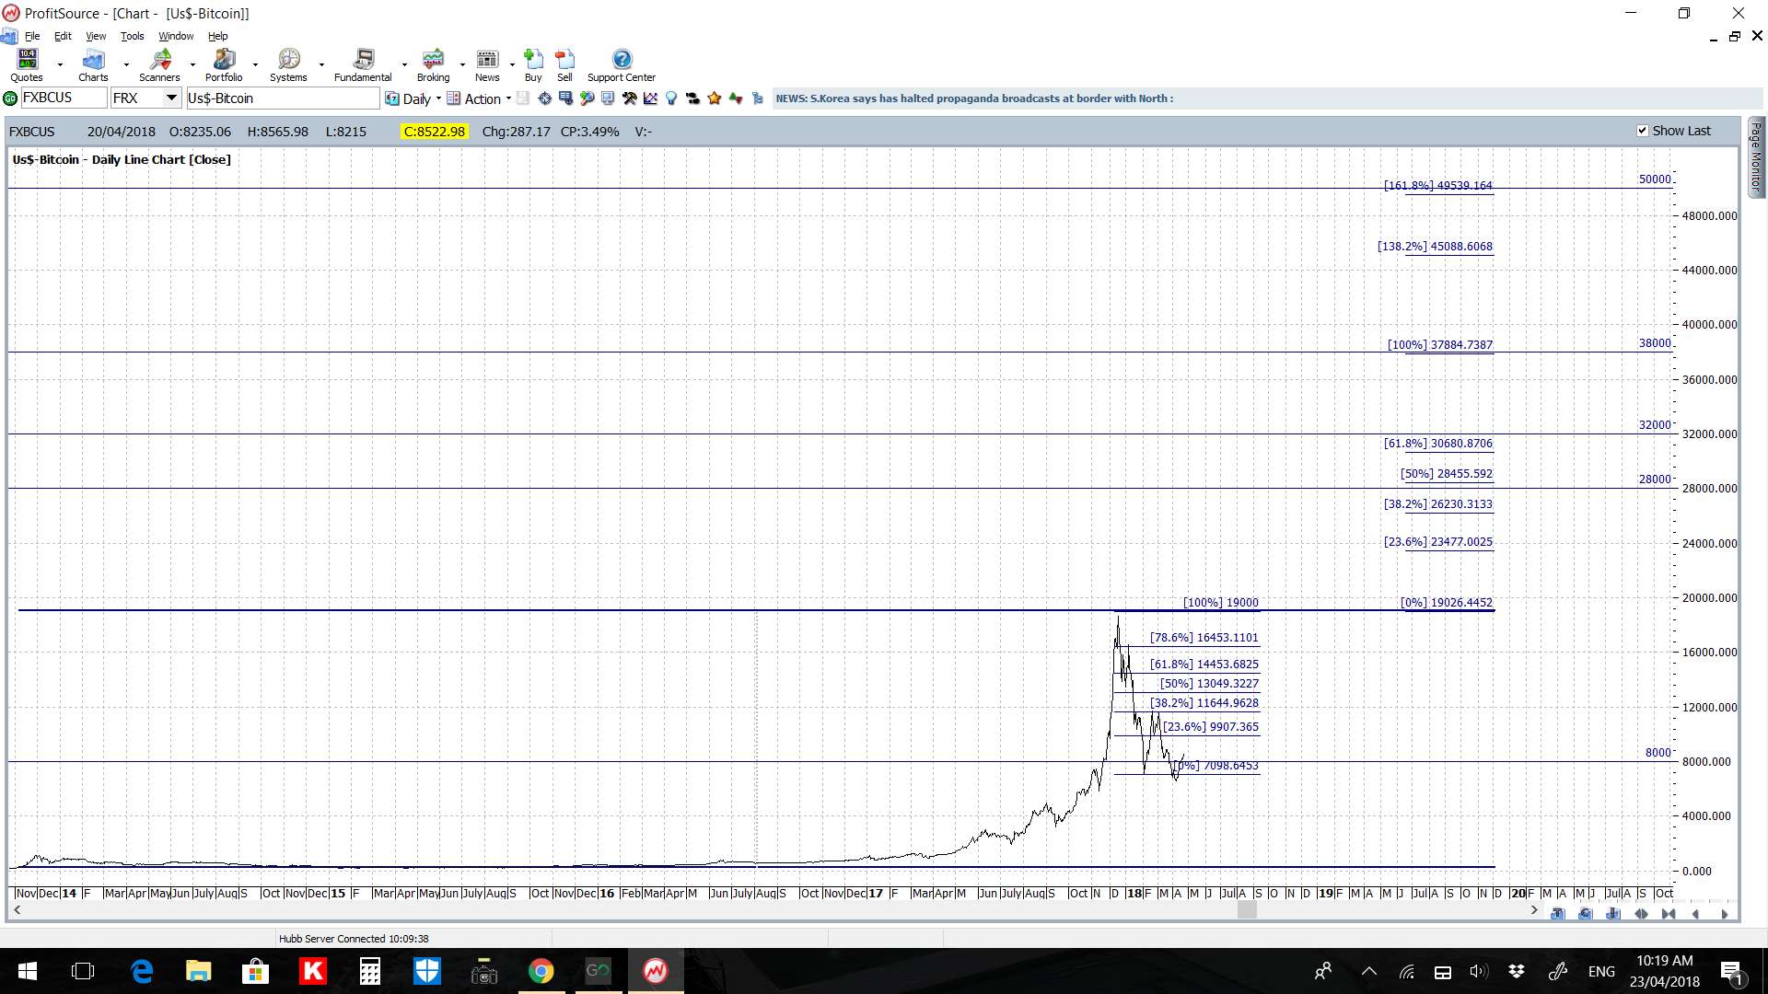Click the news headline about S.Korea
Screen dimensions: 1768x994
click(974, 98)
